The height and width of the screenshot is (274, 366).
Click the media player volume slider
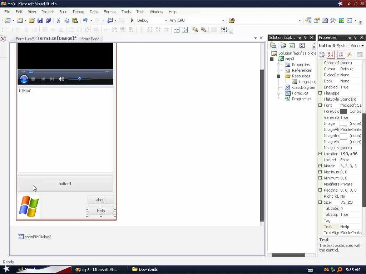(79, 79)
